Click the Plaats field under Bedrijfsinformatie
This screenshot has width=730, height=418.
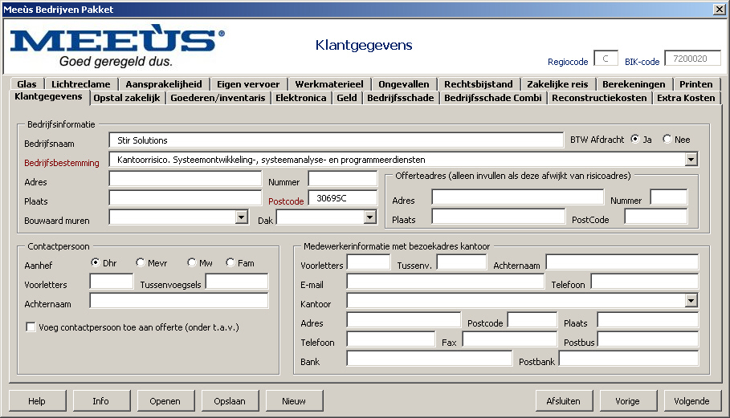186,197
